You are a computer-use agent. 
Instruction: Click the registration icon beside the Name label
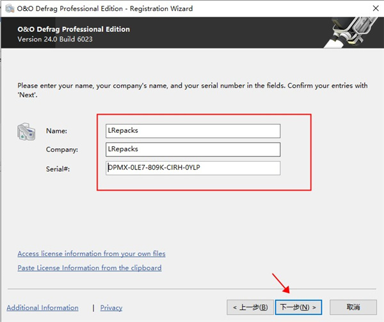pos(26,132)
